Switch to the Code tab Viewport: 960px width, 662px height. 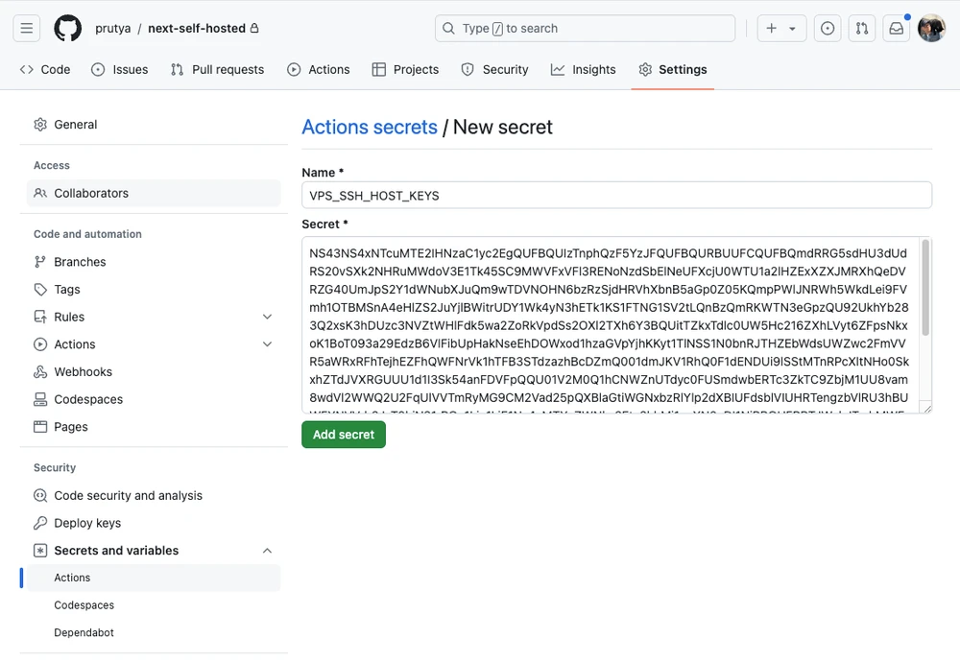(45, 69)
